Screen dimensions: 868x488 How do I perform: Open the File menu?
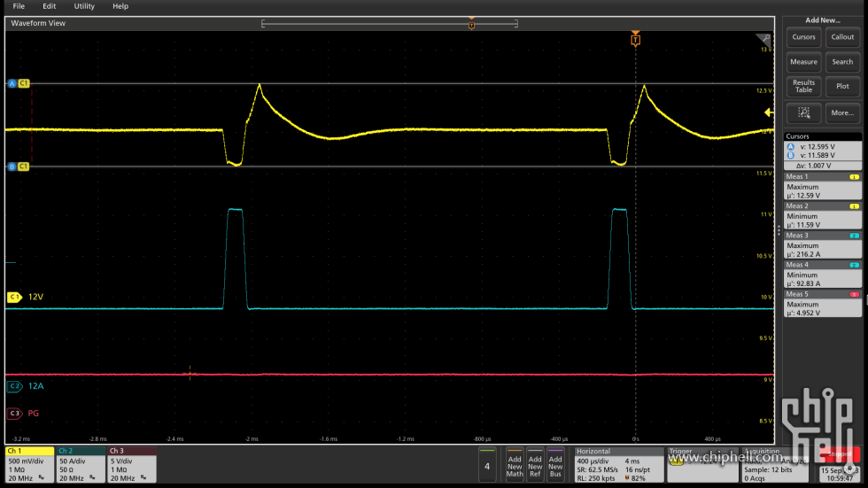pyautogui.click(x=19, y=6)
